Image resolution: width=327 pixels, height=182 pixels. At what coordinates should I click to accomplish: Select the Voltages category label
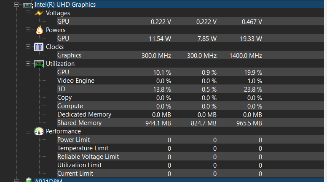58,13
